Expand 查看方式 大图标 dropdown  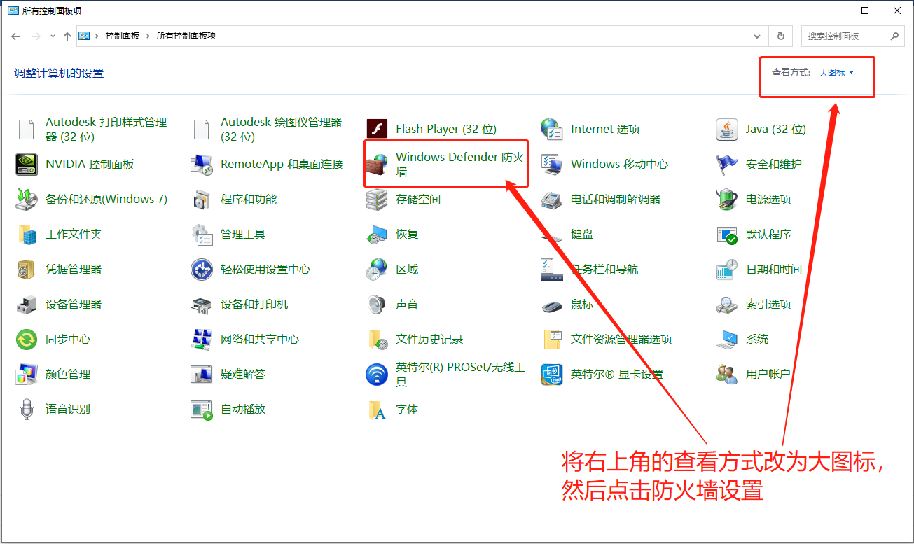[836, 73]
